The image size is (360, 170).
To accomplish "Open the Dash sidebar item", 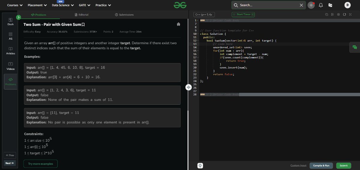I will [10, 22].
